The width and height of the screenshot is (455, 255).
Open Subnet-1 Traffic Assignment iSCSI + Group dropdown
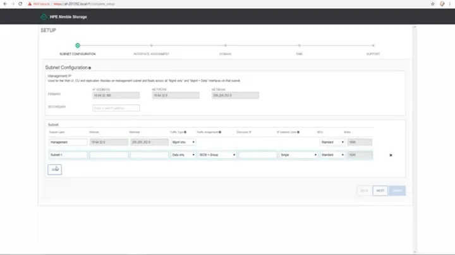click(x=217, y=155)
